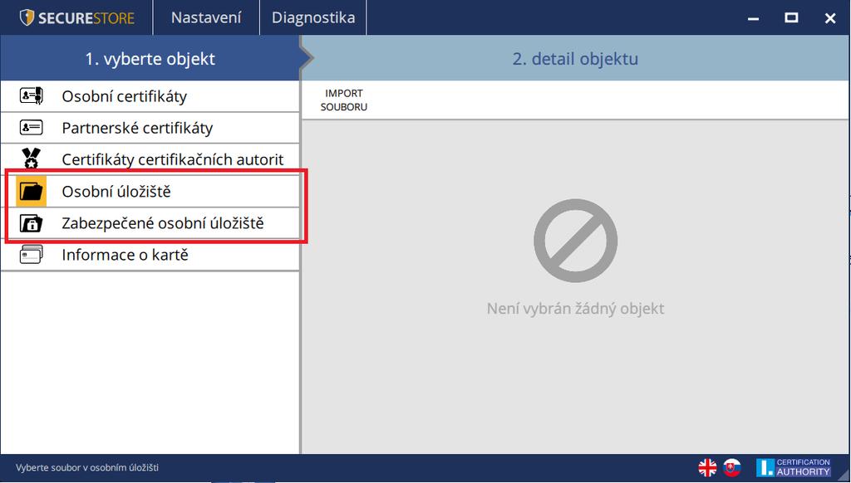Minimize the SecureStore window
This screenshot has width=851, height=483.
click(x=753, y=19)
